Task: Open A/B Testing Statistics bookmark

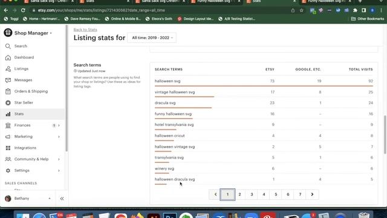Action: click(237, 19)
